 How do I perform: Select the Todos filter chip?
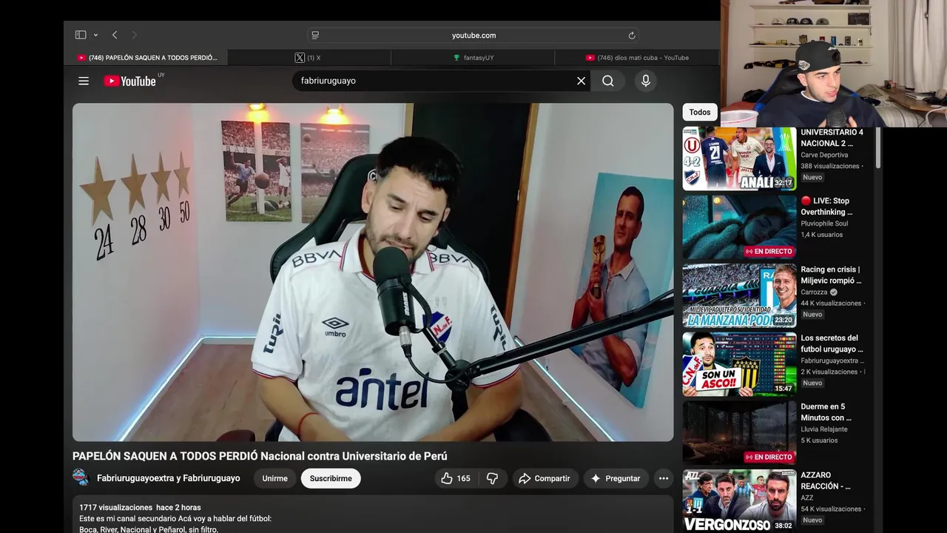700,112
